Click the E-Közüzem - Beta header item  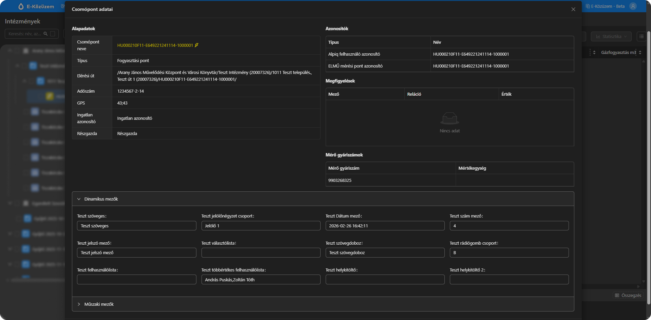[605, 6]
